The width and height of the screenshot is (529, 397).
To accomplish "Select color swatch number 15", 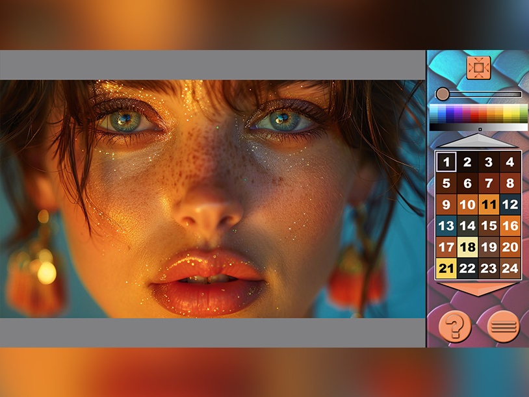I will (x=489, y=225).
